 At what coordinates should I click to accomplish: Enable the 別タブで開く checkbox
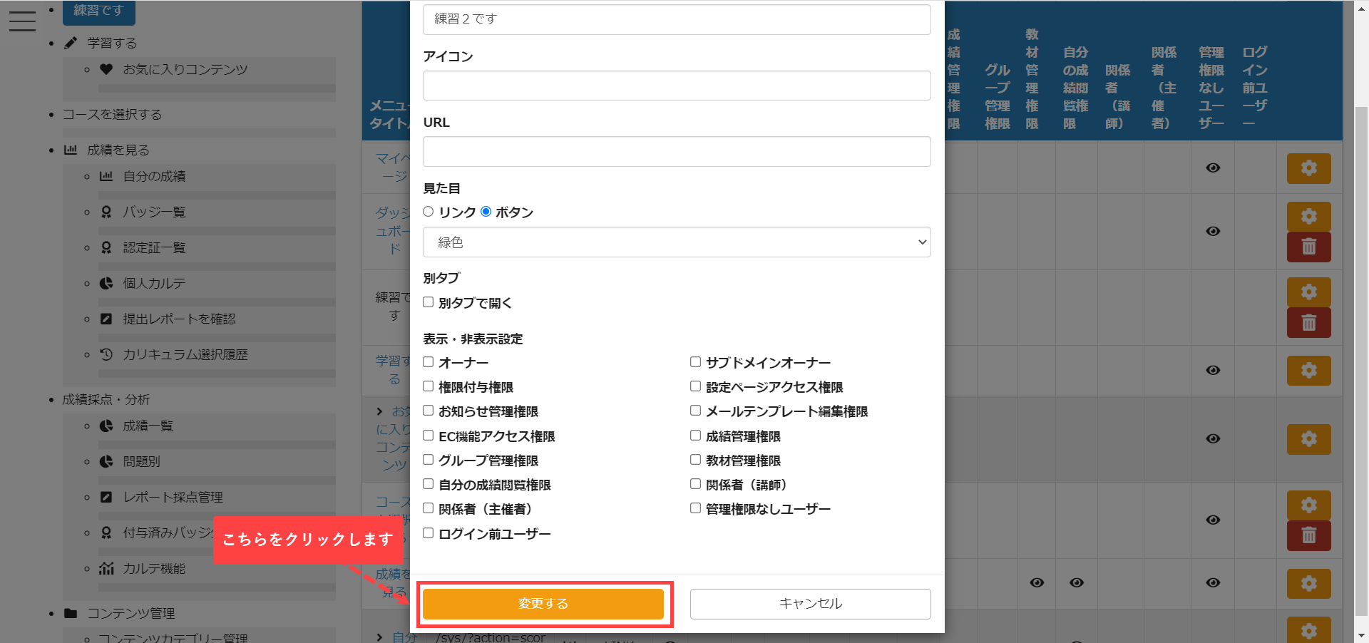pos(429,302)
